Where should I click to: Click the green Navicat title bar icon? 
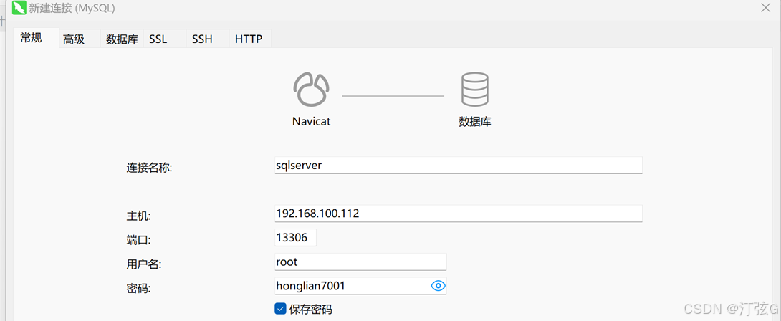click(x=19, y=8)
